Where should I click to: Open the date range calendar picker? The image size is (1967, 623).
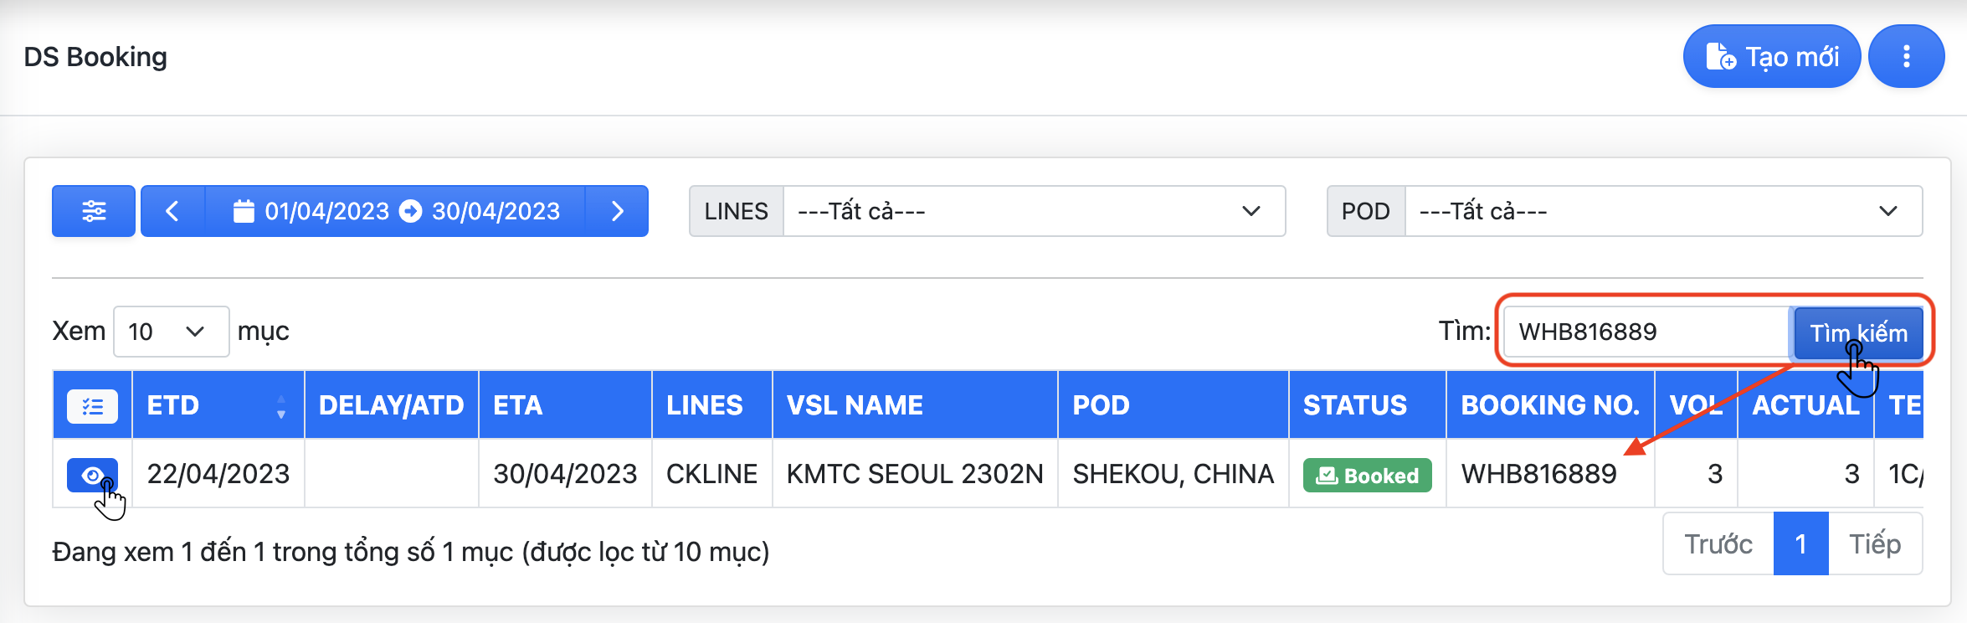click(395, 211)
